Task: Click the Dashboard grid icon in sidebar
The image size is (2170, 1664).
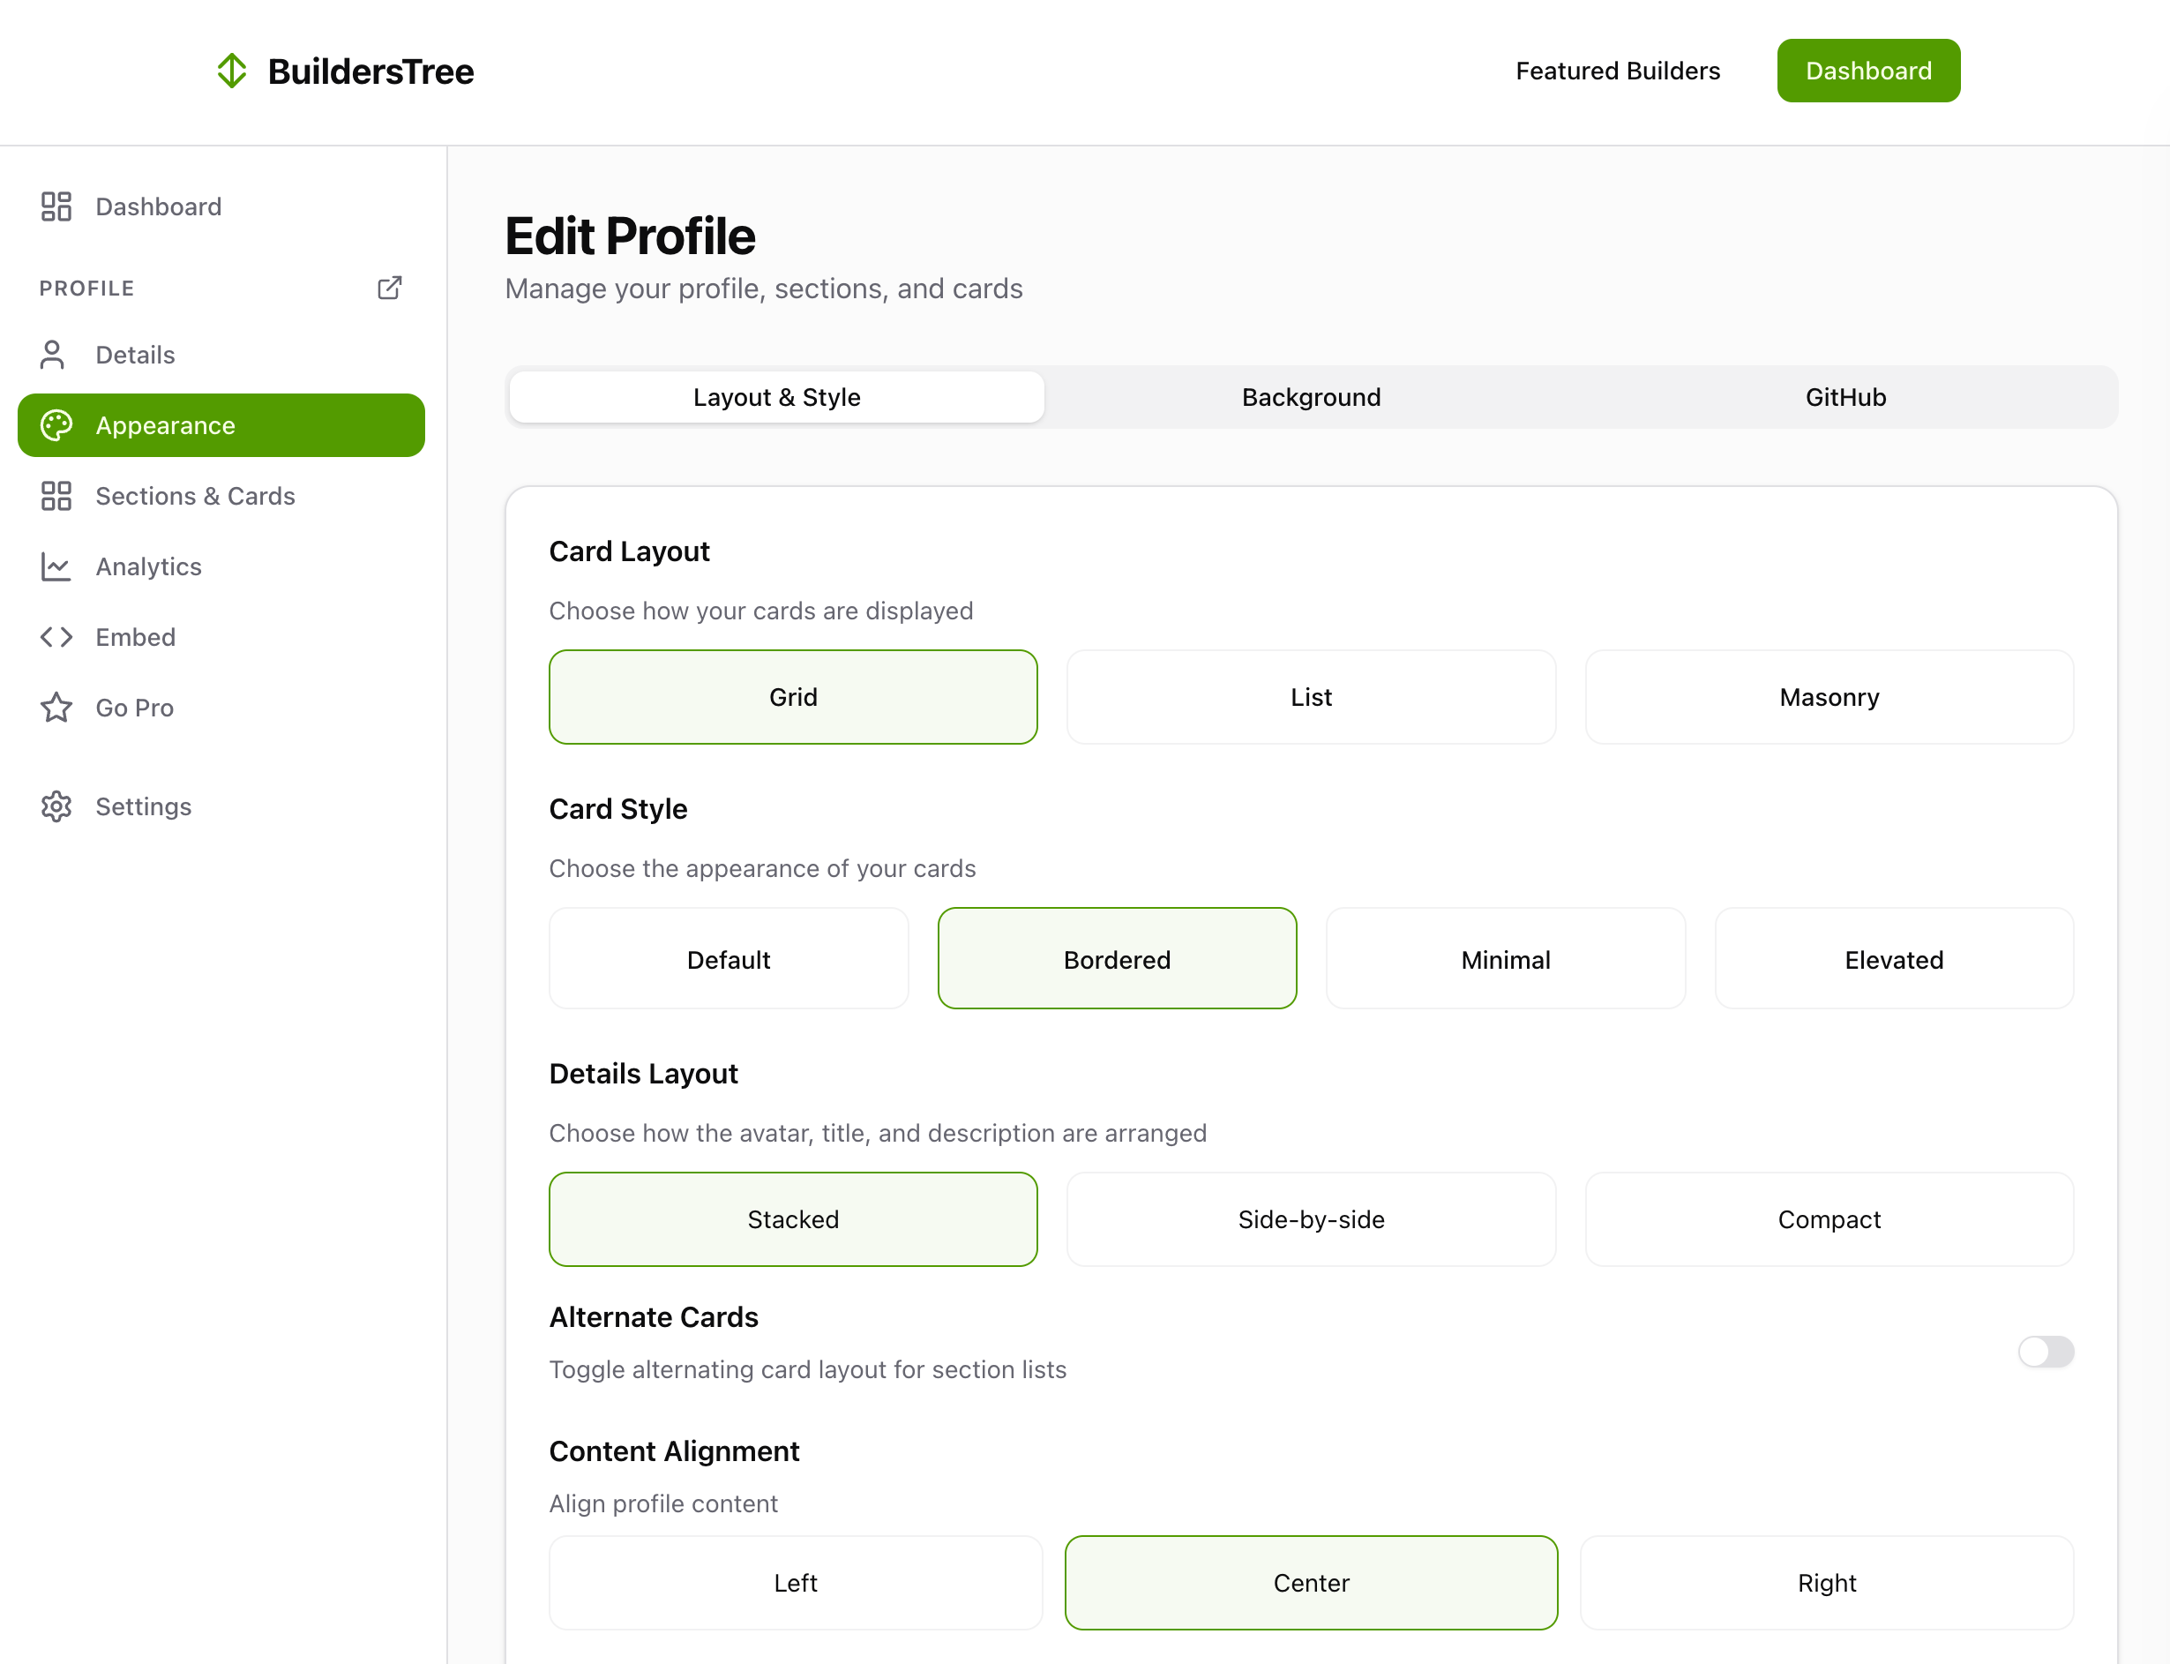Action: [x=56, y=206]
